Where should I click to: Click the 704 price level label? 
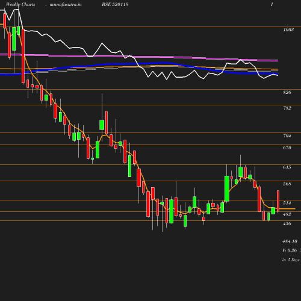pos(287,135)
